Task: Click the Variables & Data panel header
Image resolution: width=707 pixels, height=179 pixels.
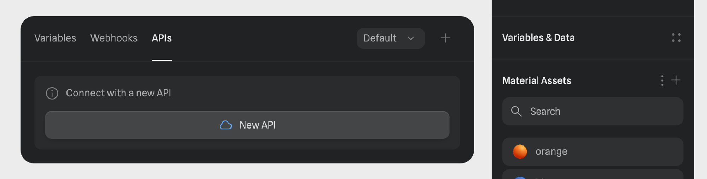Action: [538, 38]
